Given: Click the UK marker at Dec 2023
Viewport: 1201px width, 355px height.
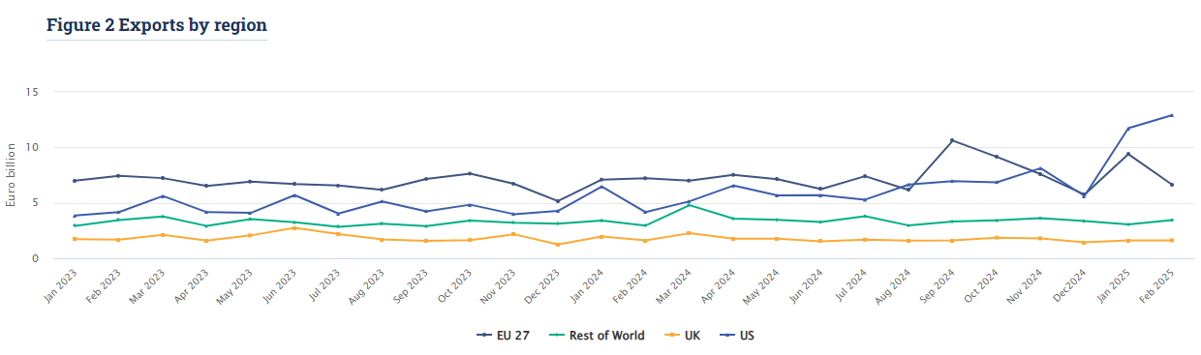Looking at the screenshot, I should [557, 244].
